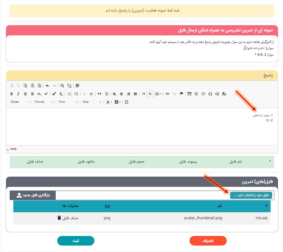The height and width of the screenshot is (252, 283).
Task: Insert a numbered list
Action: 69,94
